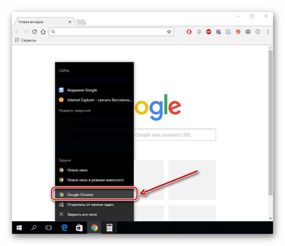Click the gray circular rightmost extension icon
The image size is (285, 246).
point(258,32)
